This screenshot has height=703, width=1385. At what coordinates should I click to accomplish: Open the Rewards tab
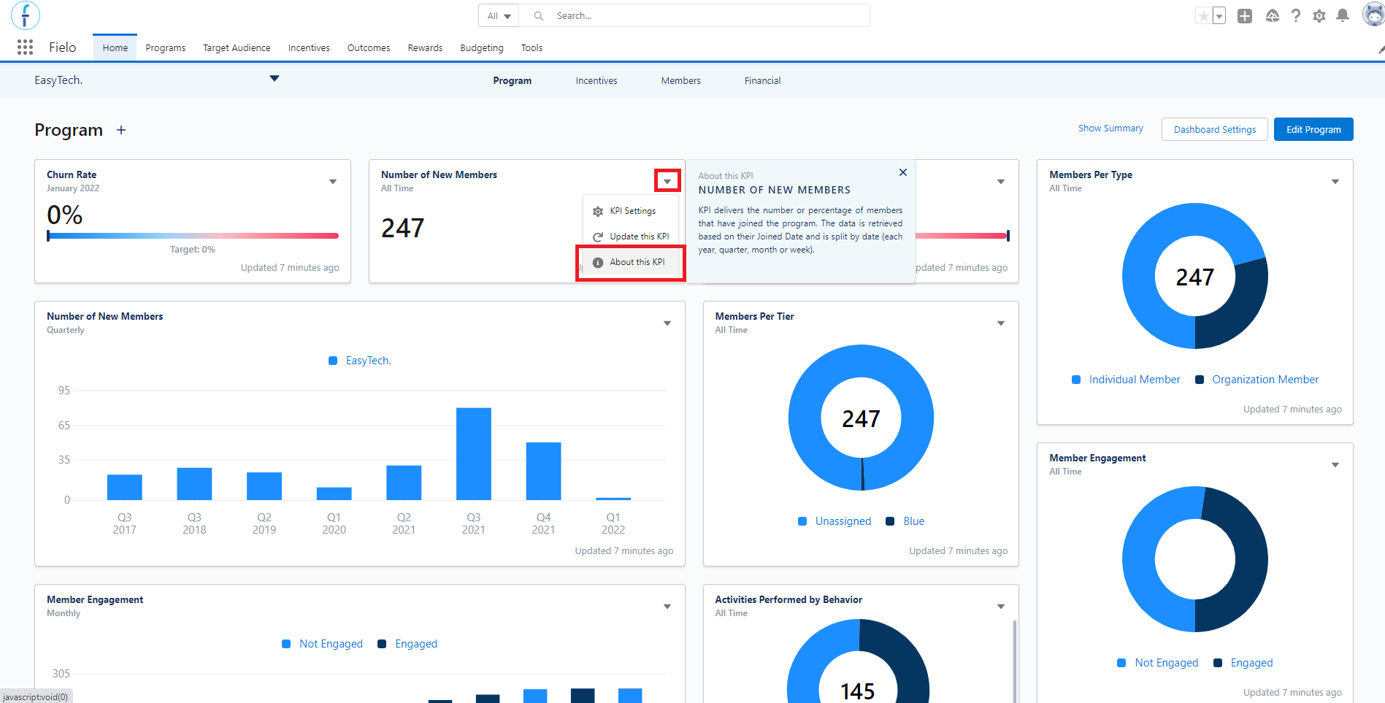(x=425, y=48)
